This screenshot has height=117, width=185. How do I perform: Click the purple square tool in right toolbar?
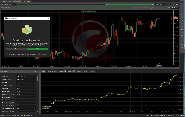(182, 45)
